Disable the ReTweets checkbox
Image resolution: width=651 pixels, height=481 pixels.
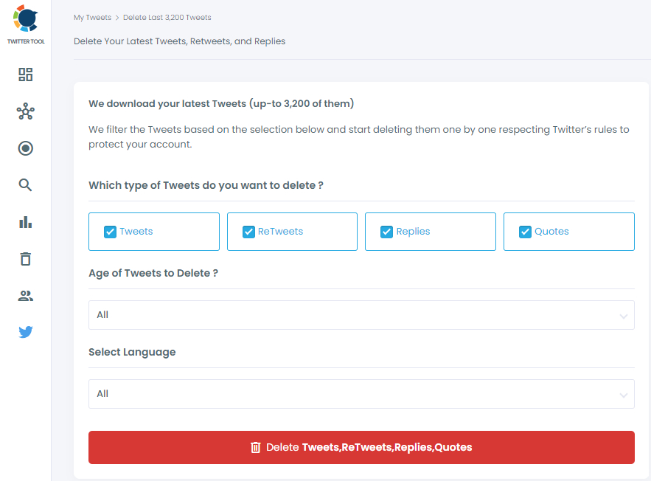tap(248, 231)
